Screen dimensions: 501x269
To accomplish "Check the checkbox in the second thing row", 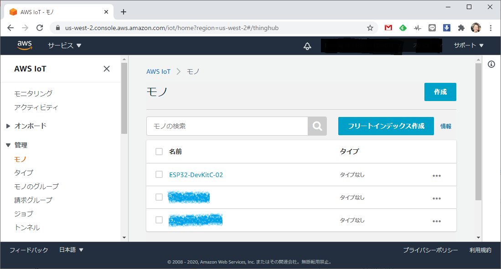I will pyautogui.click(x=159, y=197).
